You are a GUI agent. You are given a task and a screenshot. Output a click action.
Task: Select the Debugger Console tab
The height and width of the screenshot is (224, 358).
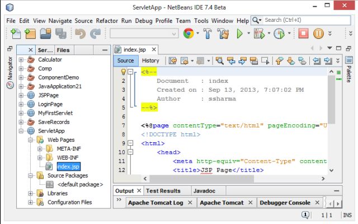click(x=285, y=203)
